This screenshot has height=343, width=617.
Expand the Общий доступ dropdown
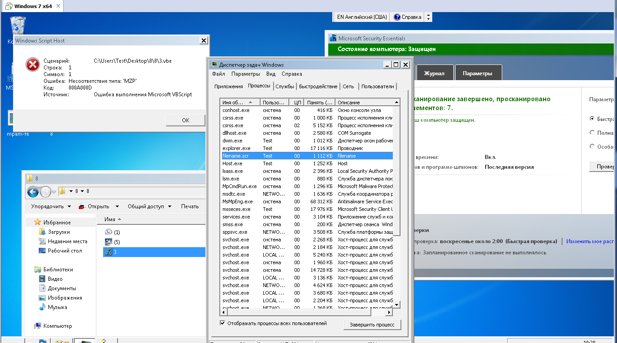point(149,206)
